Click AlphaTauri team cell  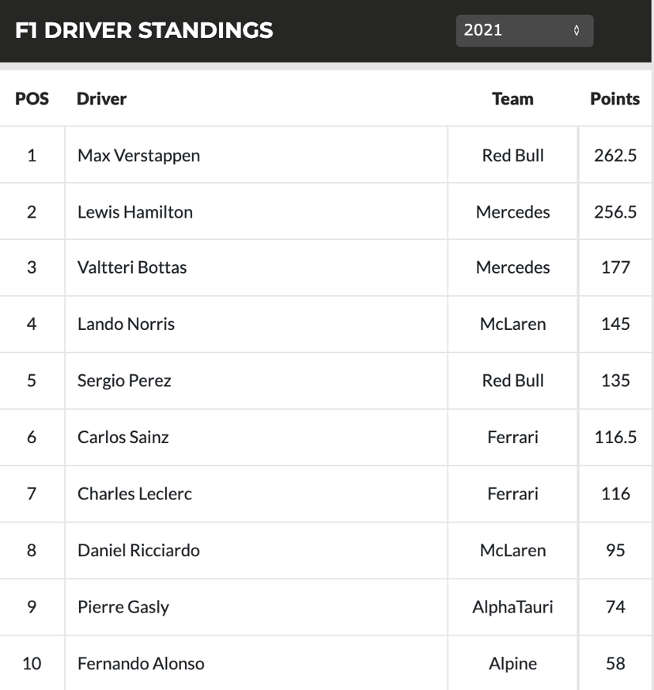[x=512, y=607]
